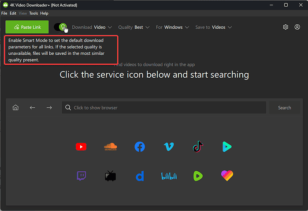Click the Likee heart icon
Screen dimensions: 308x211
click(x=226, y=176)
